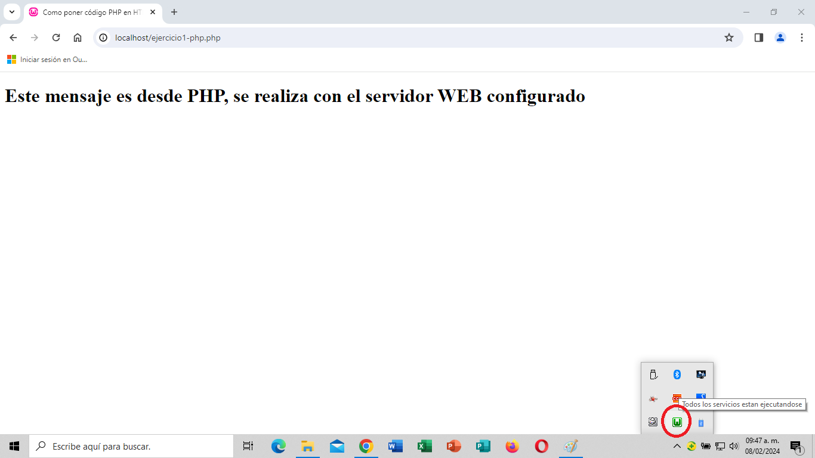815x458 pixels.
Task: Open the Chrome profile avatar
Action: pyautogui.click(x=780, y=38)
